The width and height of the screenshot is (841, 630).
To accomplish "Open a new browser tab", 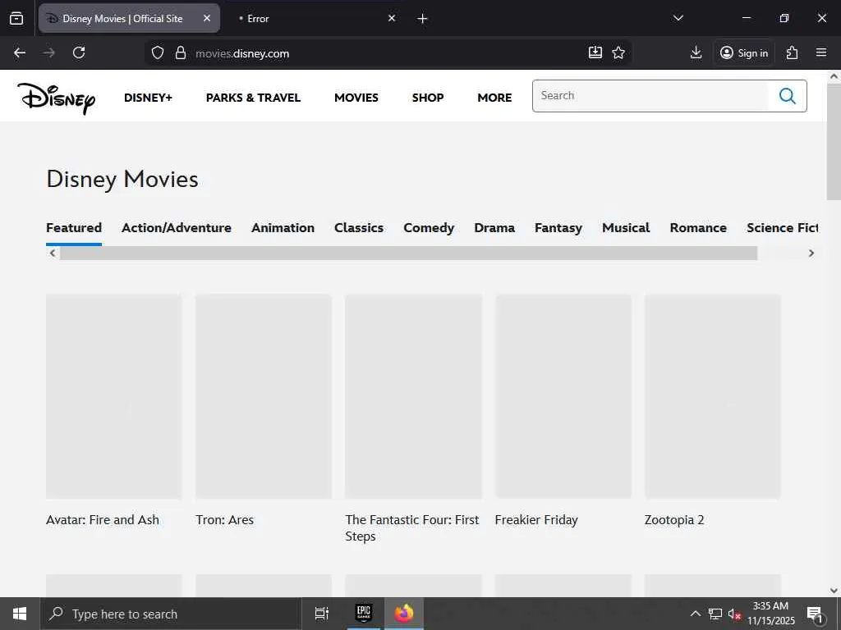I will (x=422, y=19).
